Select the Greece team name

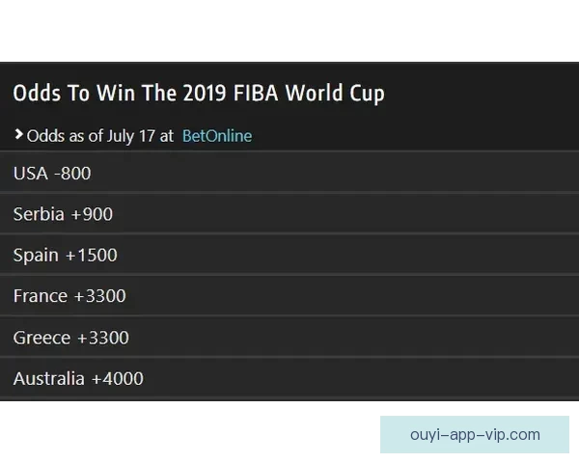coord(41,338)
